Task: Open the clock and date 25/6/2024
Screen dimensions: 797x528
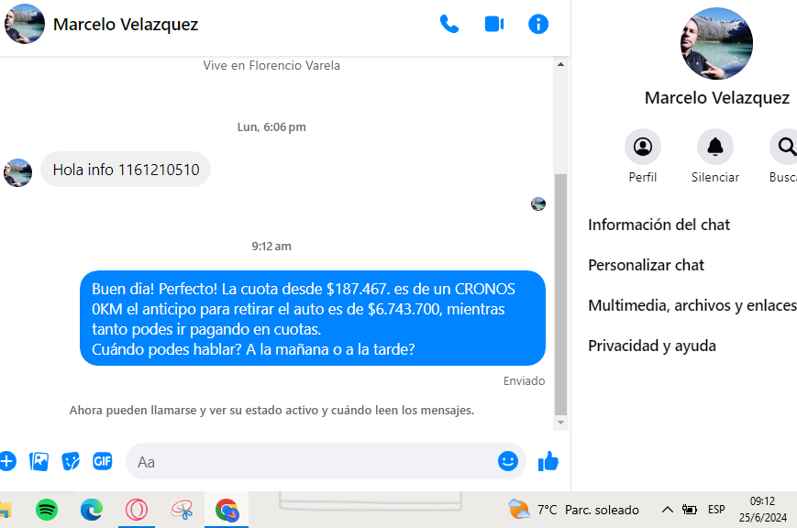Action: tap(762, 510)
